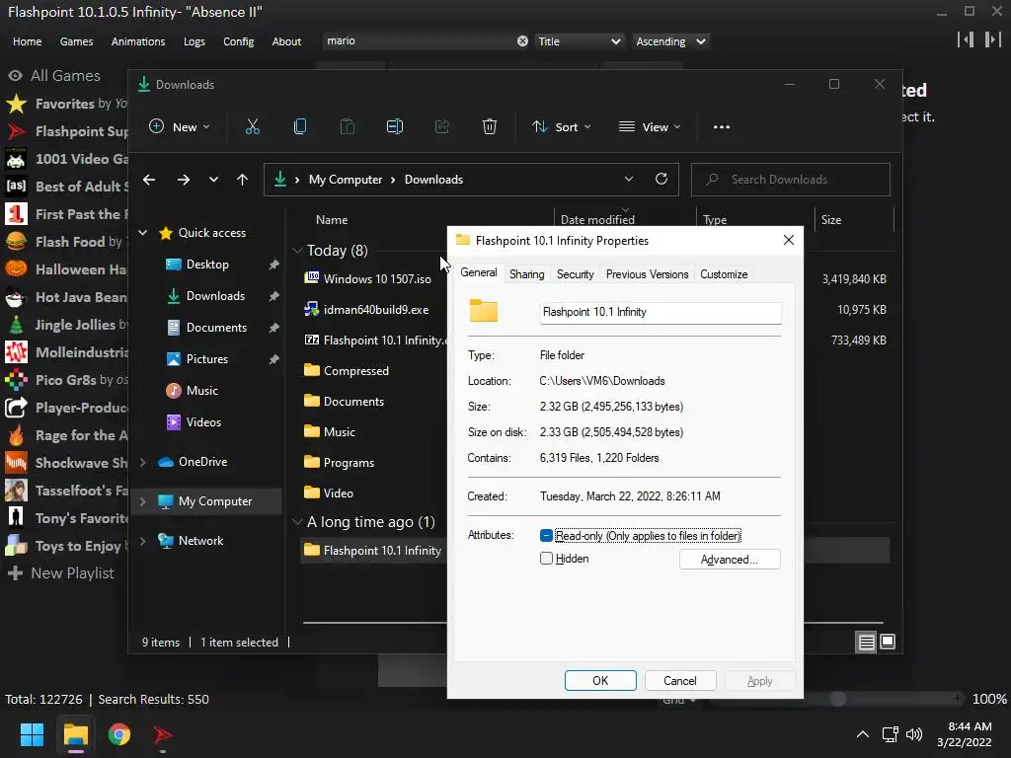The width and height of the screenshot is (1011, 758).
Task: Open the Games menu in Flashpoint
Action: [76, 41]
